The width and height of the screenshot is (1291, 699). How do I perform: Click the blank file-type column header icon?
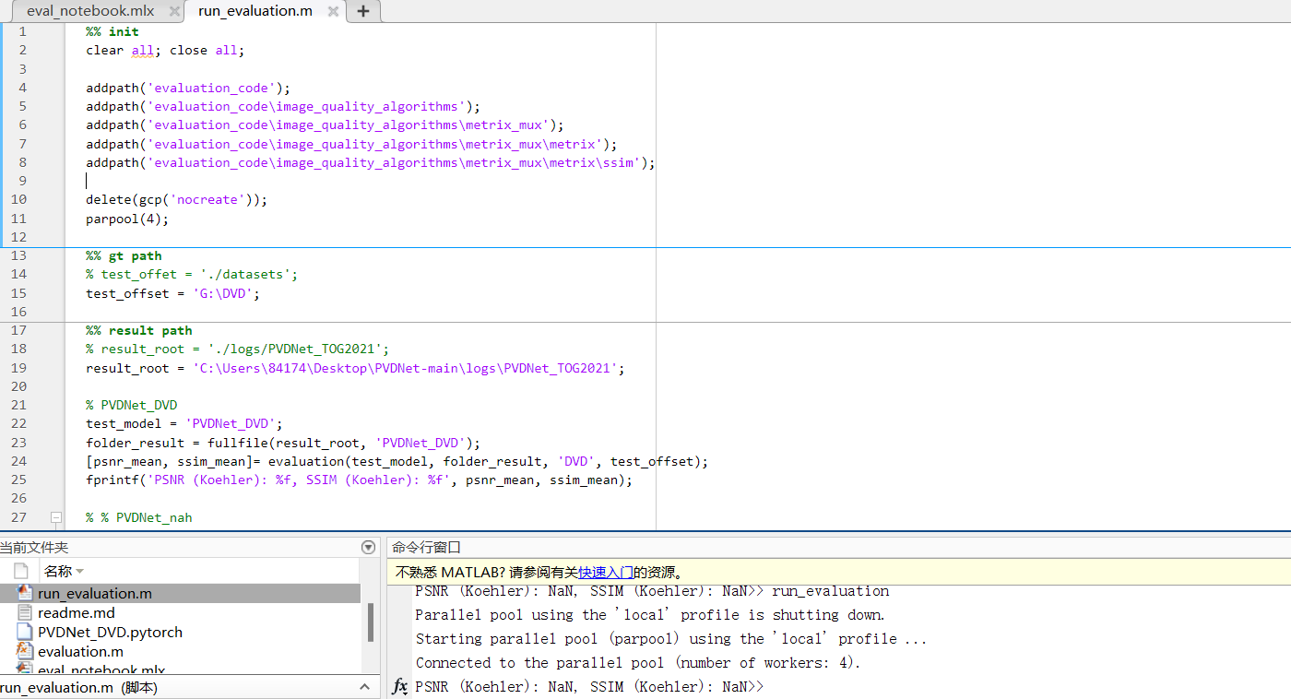pos(21,570)
